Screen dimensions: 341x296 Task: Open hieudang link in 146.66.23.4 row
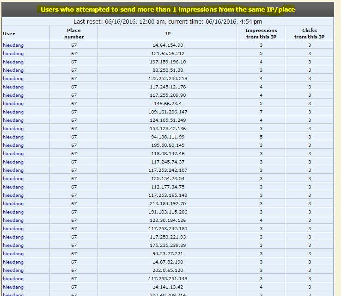click(x=13, y=104)
